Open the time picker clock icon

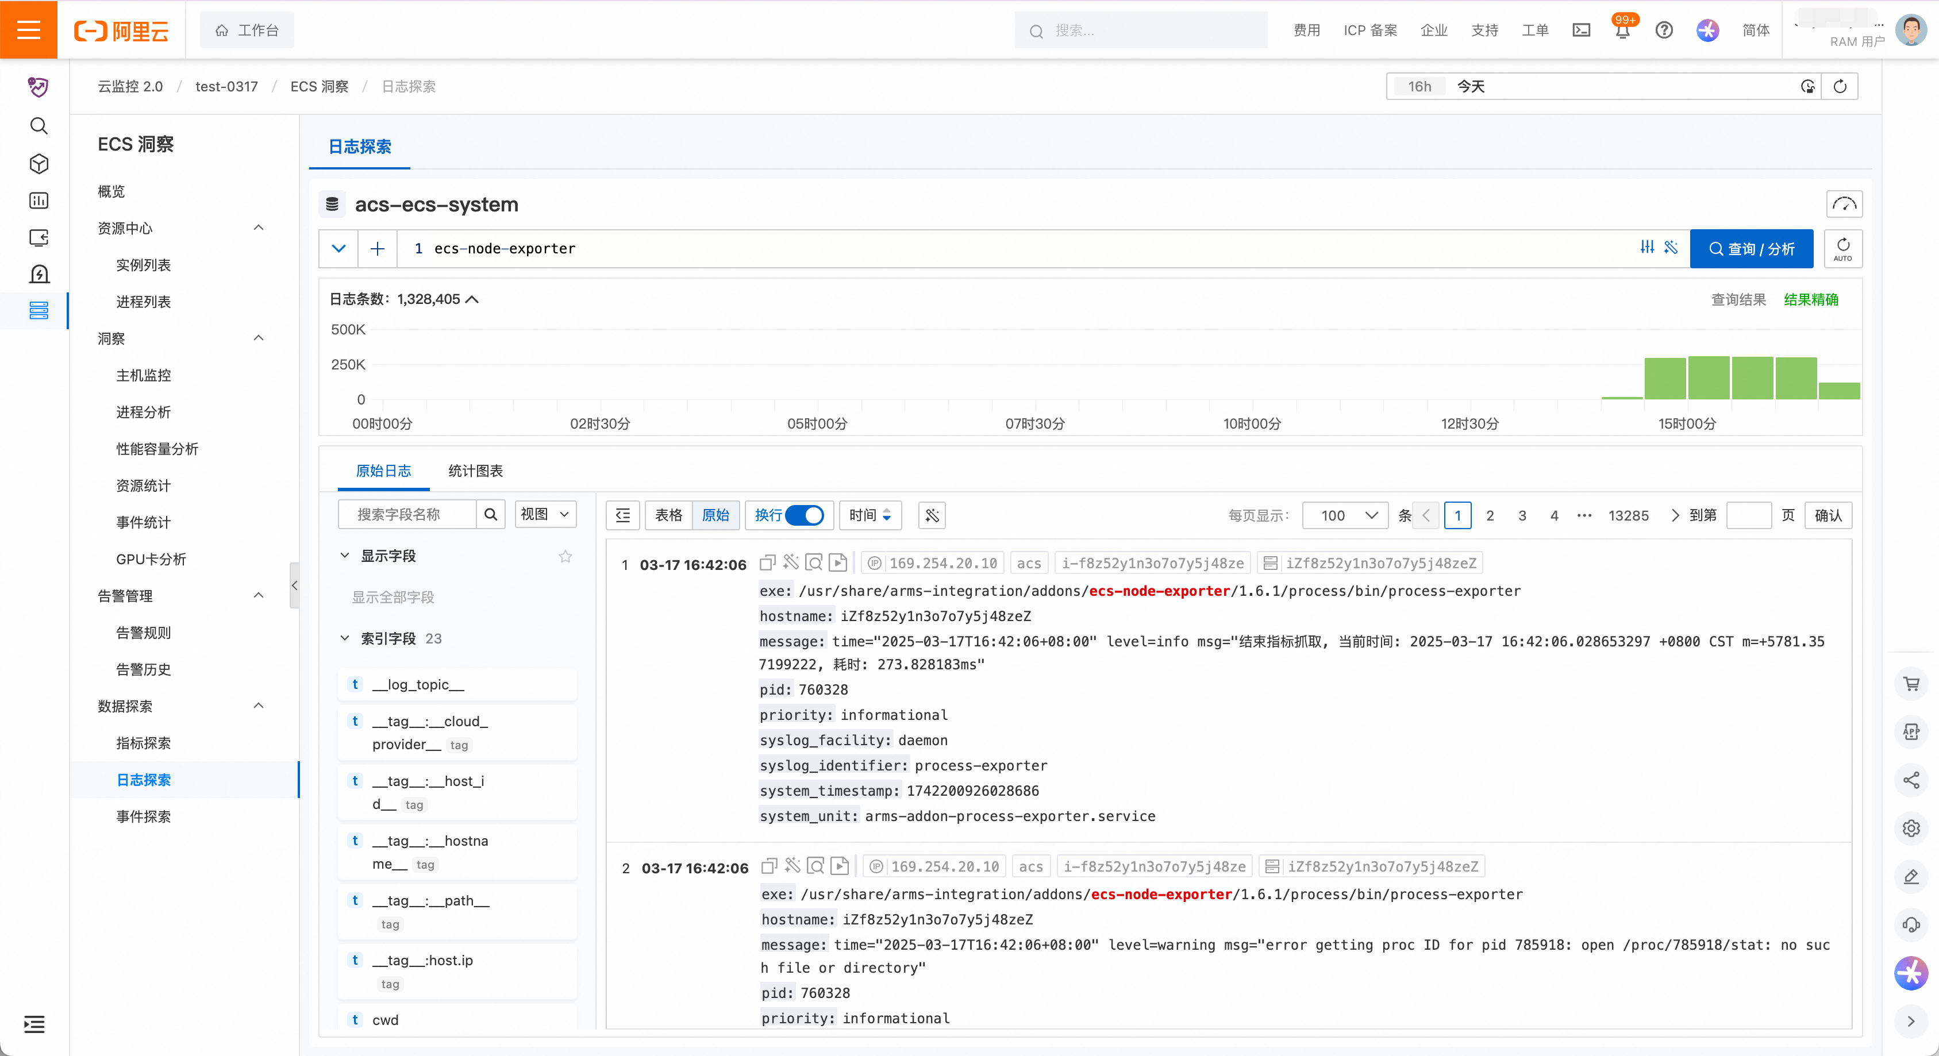pos(1807,87)
